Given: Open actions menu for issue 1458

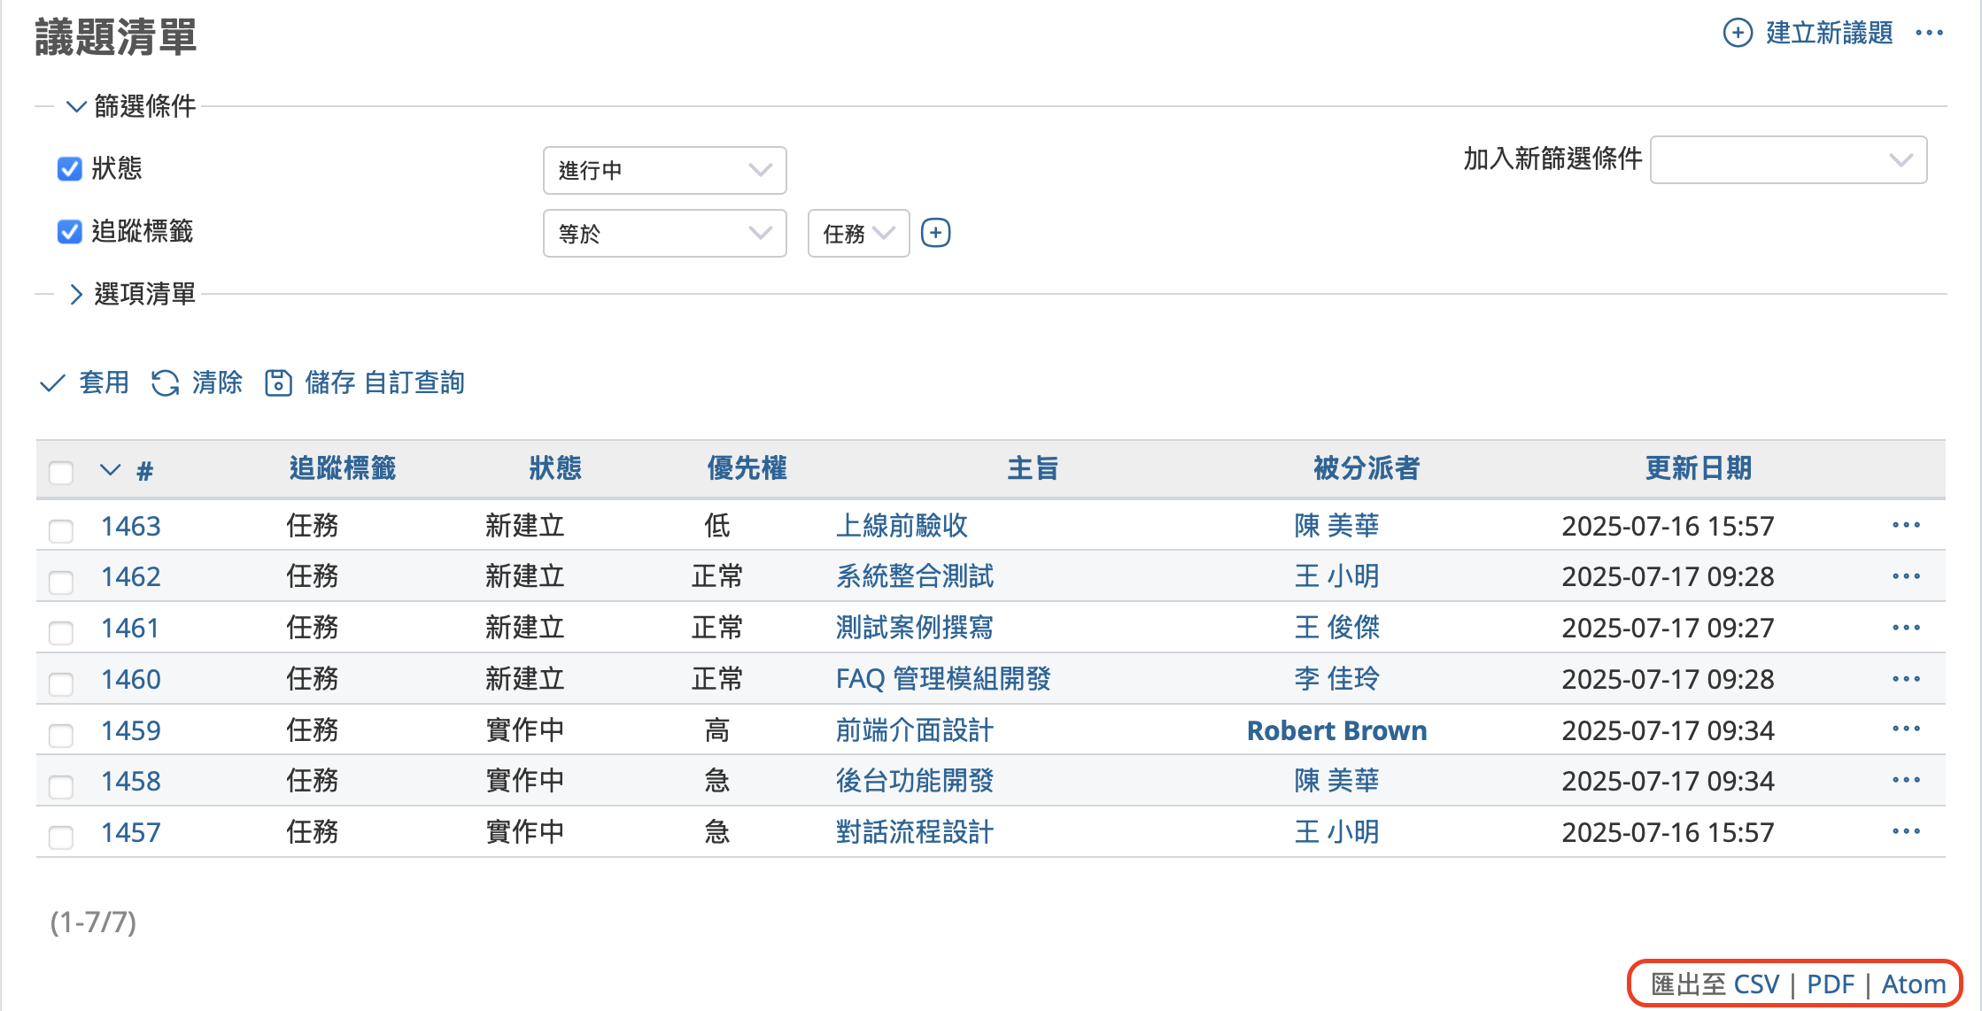Looking at the screenshot, I should tap(1905, 780).
